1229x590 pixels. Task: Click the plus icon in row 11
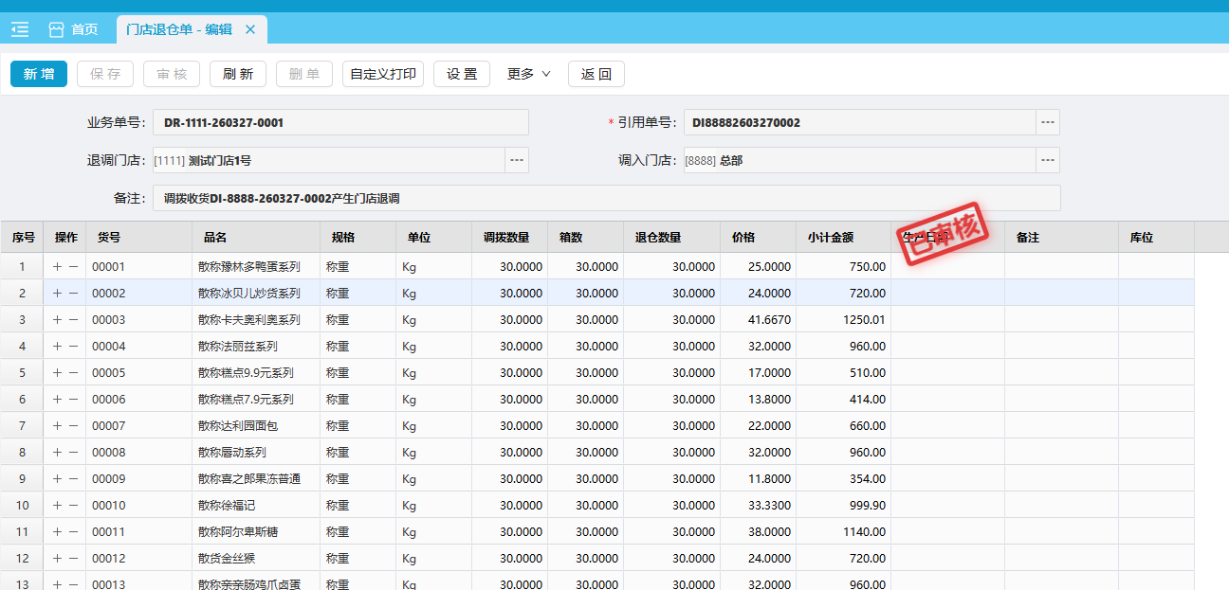pyautogui.click(x=57, y=532)
